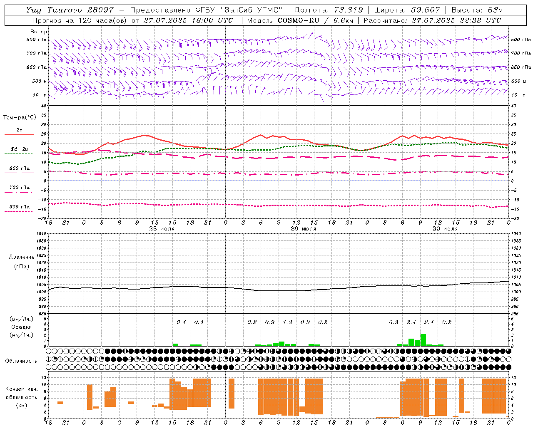This screenshot has width=533, height=426.
Task: Click the Тем-ра(°C) axis title
Action: pos(20,118)
